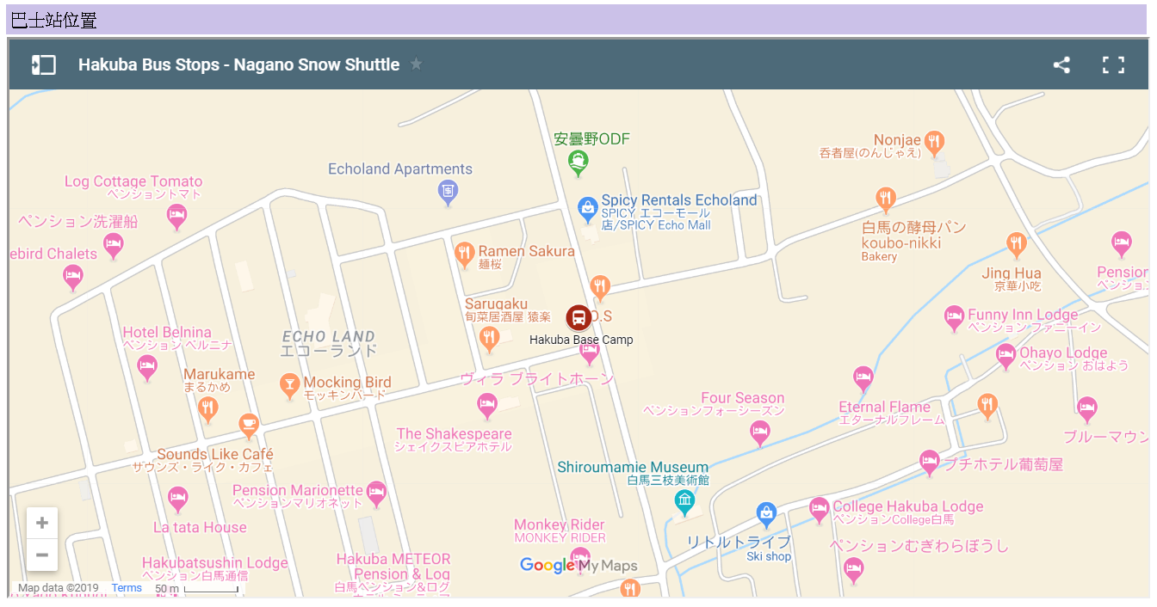The height and width of the screenshot is (607, 1157).
Task: Select the Ohayo Lodge lodging pin
Action: click(1005, 355)
